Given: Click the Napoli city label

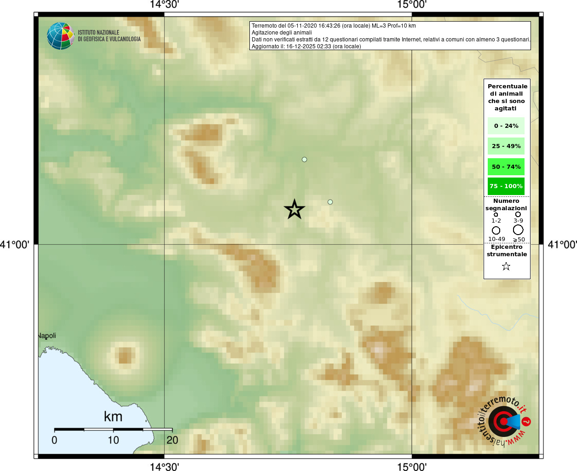Looking at the screenshot, I should pyautogui.click(x=47, y=336).
